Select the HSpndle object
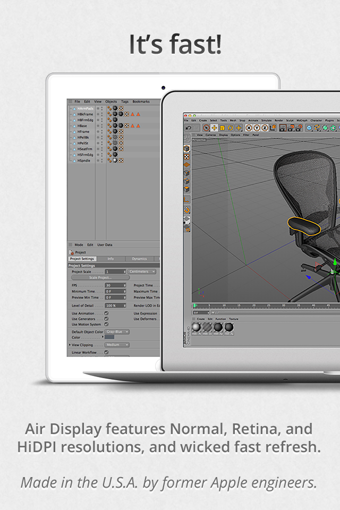This screenshot has height=510, width=340. coord(83,160)
